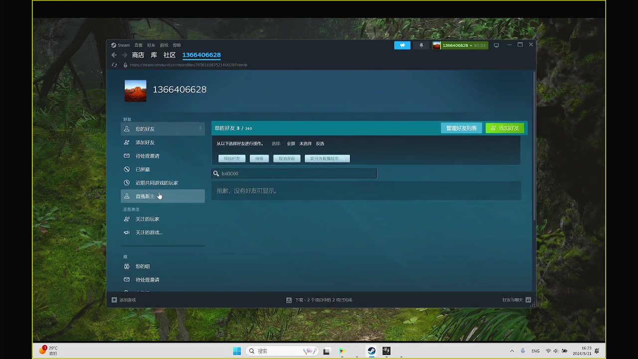Click the steamcommunity URL address text
This screenshot has height=359, width=638.
[x=188, y=65]
